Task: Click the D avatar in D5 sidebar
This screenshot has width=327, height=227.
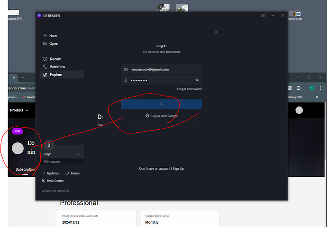Action: pos(49,145)
